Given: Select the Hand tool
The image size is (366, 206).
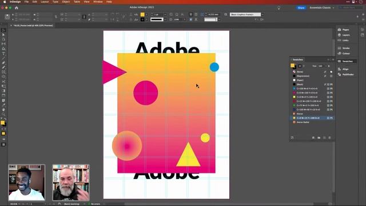Looking at the screenshot, I should pyautogui.click(x=3, y=109).
